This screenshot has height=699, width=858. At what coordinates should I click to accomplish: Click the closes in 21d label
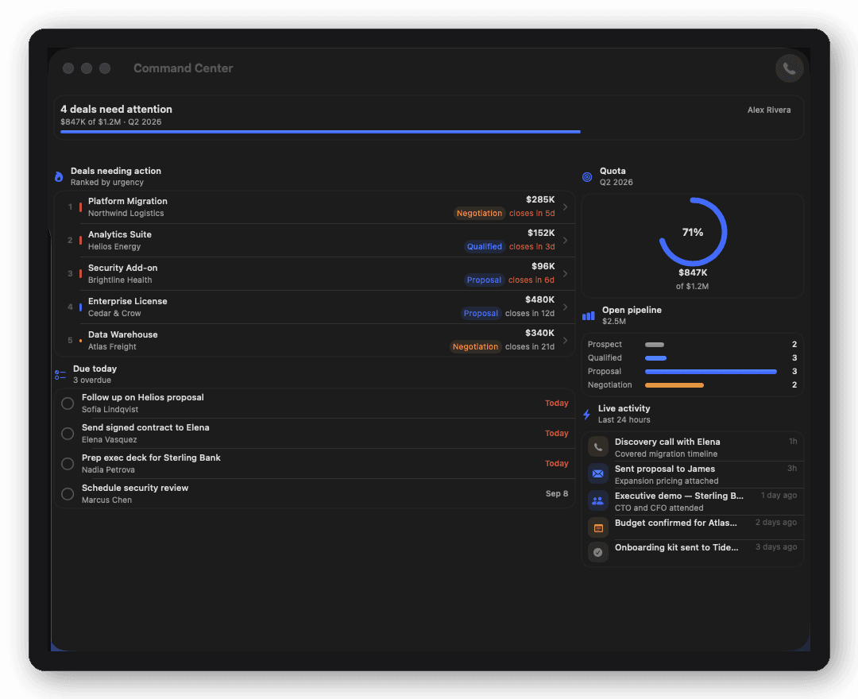pyautogui.click(x=530, y=347)
